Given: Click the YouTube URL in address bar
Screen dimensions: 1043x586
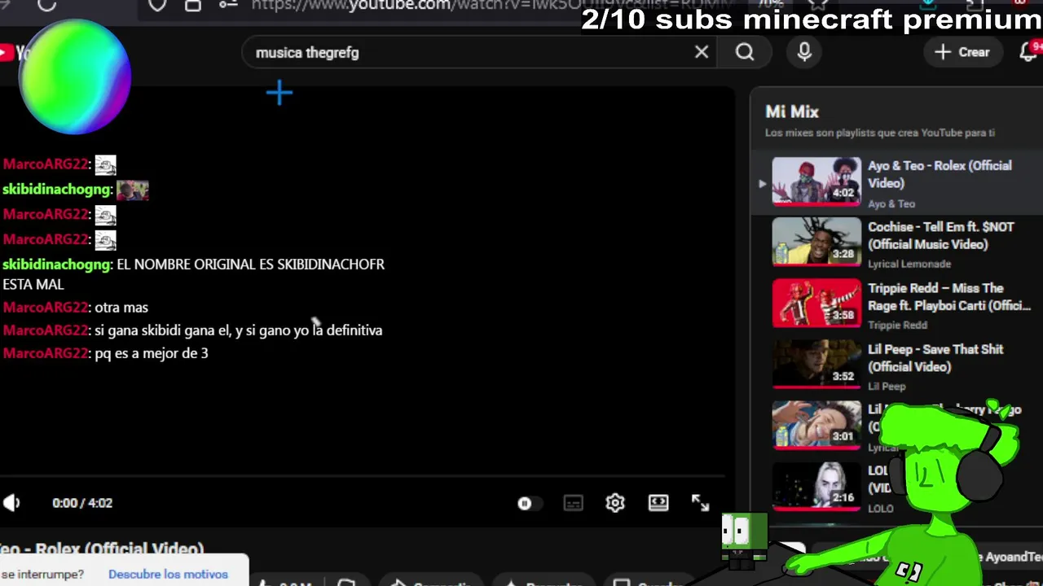Looking at the screenshot, I should click(x=492, y=6).
